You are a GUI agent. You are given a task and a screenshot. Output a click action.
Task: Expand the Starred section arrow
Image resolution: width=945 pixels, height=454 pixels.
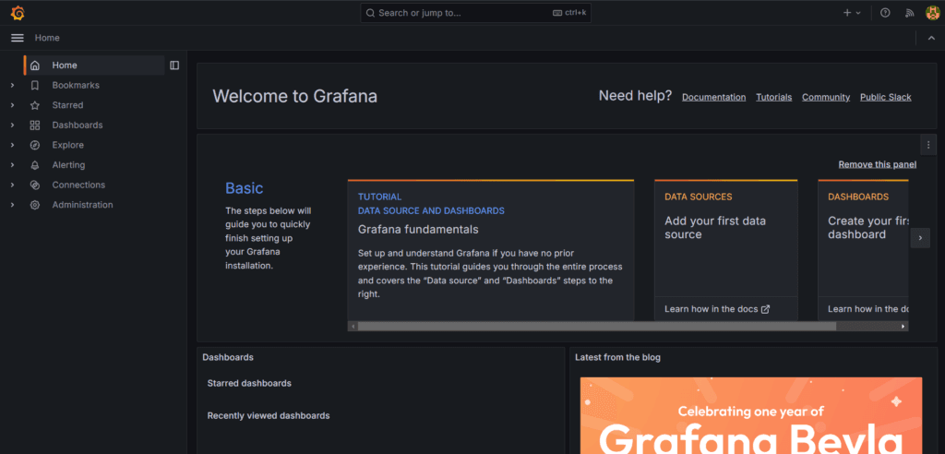(x=12, y=105)
